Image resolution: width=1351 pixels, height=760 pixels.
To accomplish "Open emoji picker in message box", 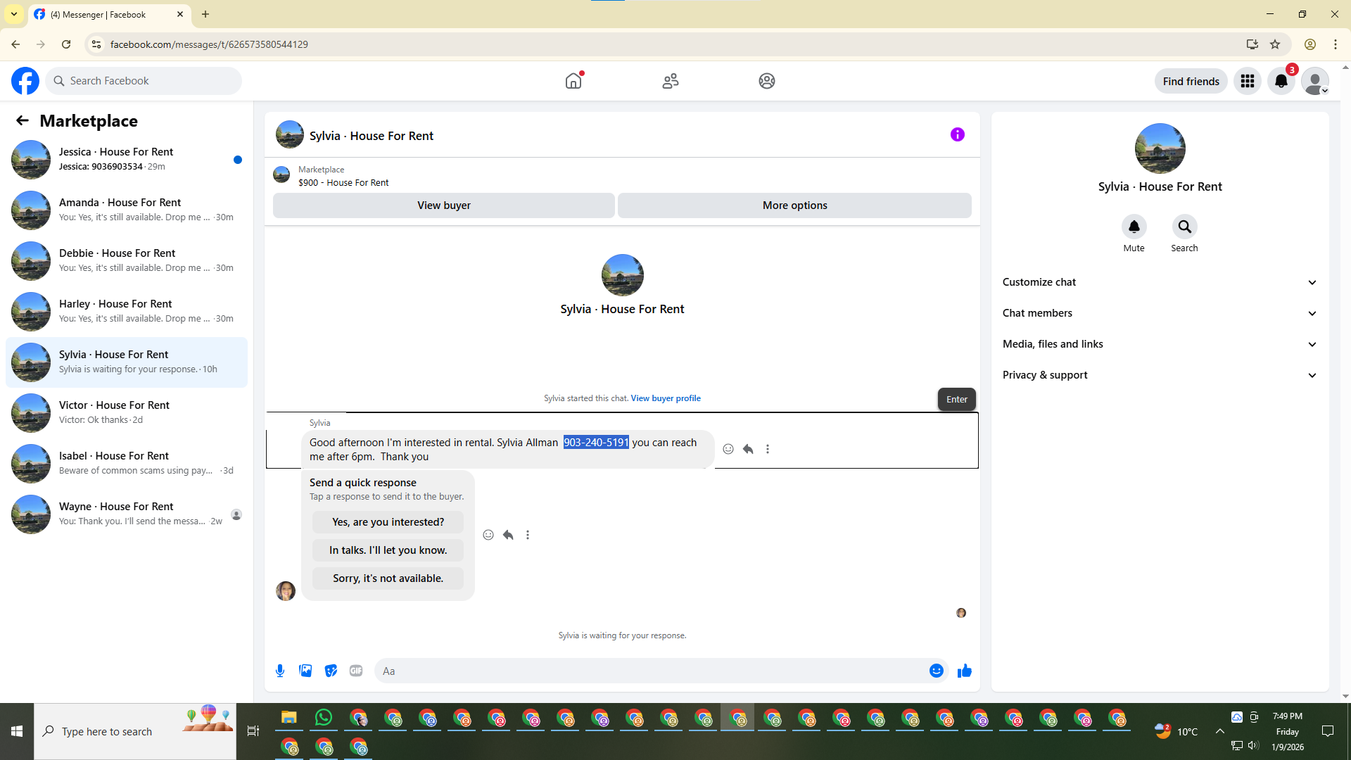I will 936,671.
